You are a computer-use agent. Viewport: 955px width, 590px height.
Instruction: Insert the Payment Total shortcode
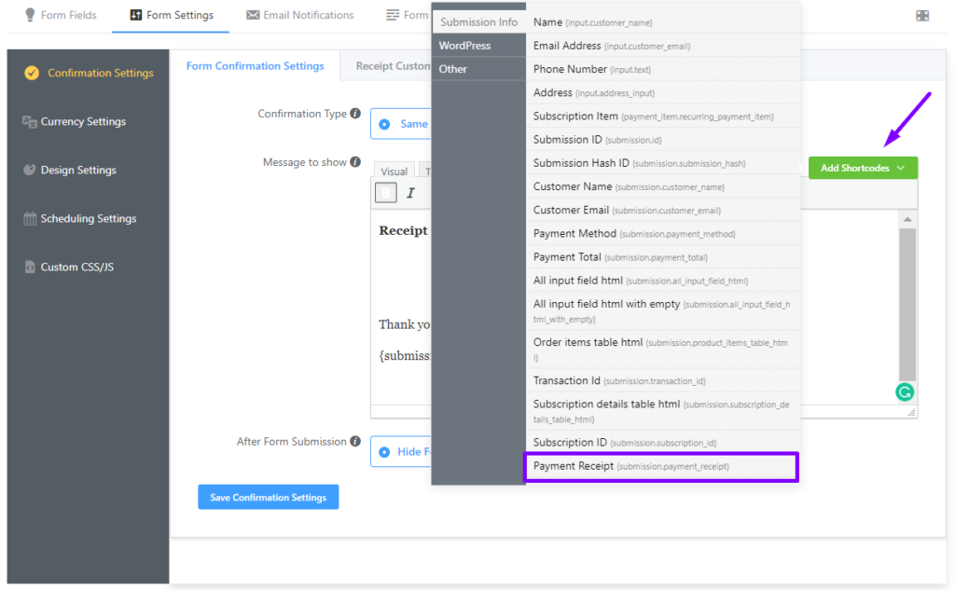[x=663, y=256]
